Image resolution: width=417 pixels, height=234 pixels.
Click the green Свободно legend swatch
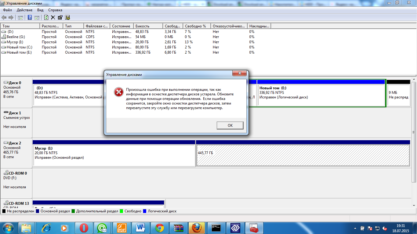[x=121, y=211]
